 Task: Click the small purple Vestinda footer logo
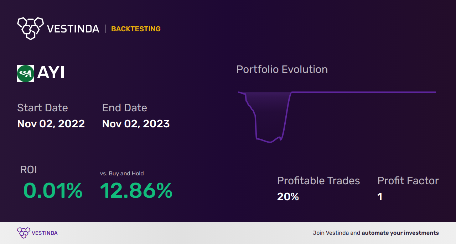(x=24, y=233)
